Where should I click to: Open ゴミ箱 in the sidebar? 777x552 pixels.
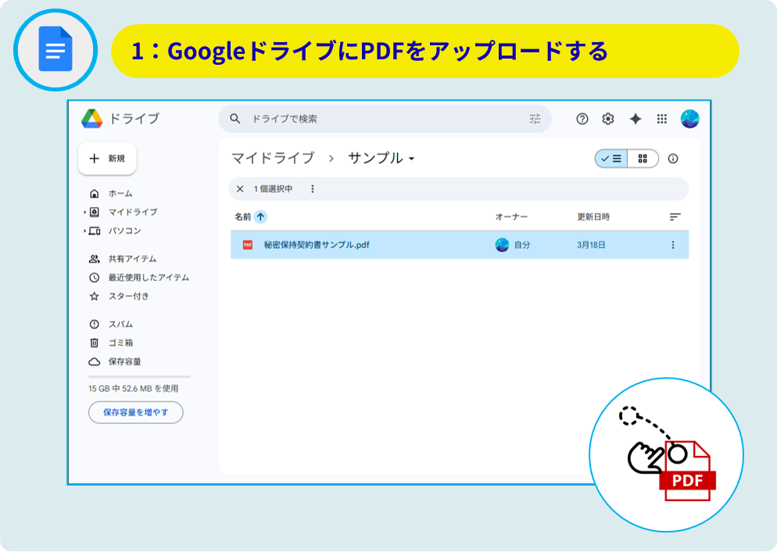[x=120, y=343]
